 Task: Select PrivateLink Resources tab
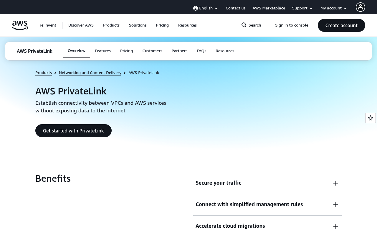tap(225, 51)
